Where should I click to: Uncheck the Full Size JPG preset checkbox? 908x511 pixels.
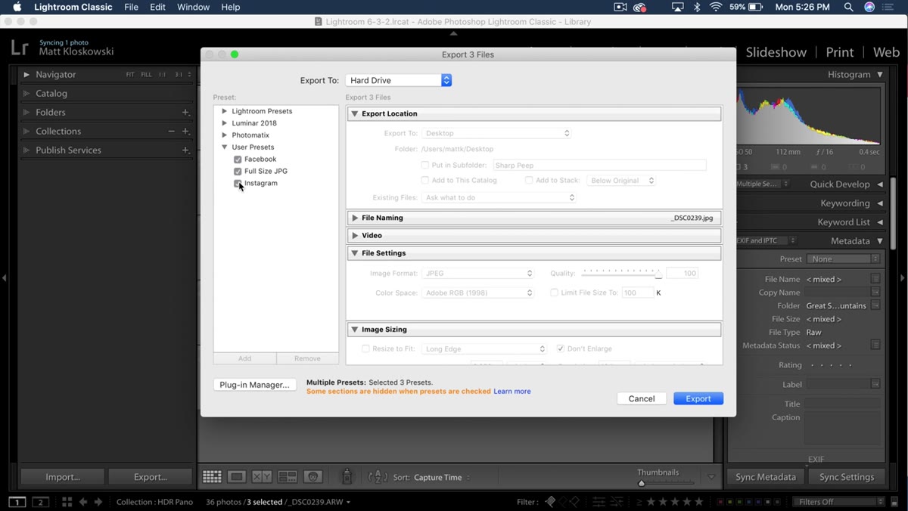(238, 172)
